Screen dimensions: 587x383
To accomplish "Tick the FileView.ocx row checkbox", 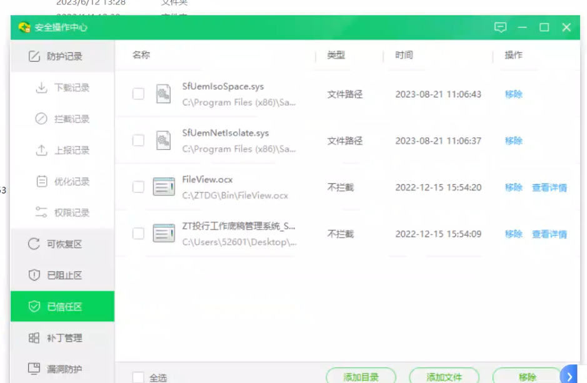I will tap(138, 187).
